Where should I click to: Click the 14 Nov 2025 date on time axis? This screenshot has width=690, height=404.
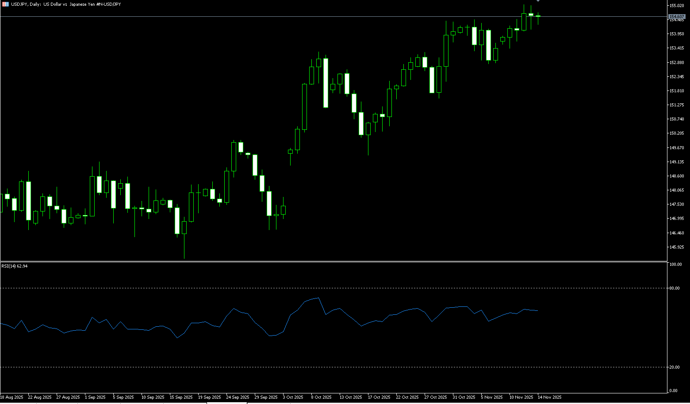click(549, 397)
